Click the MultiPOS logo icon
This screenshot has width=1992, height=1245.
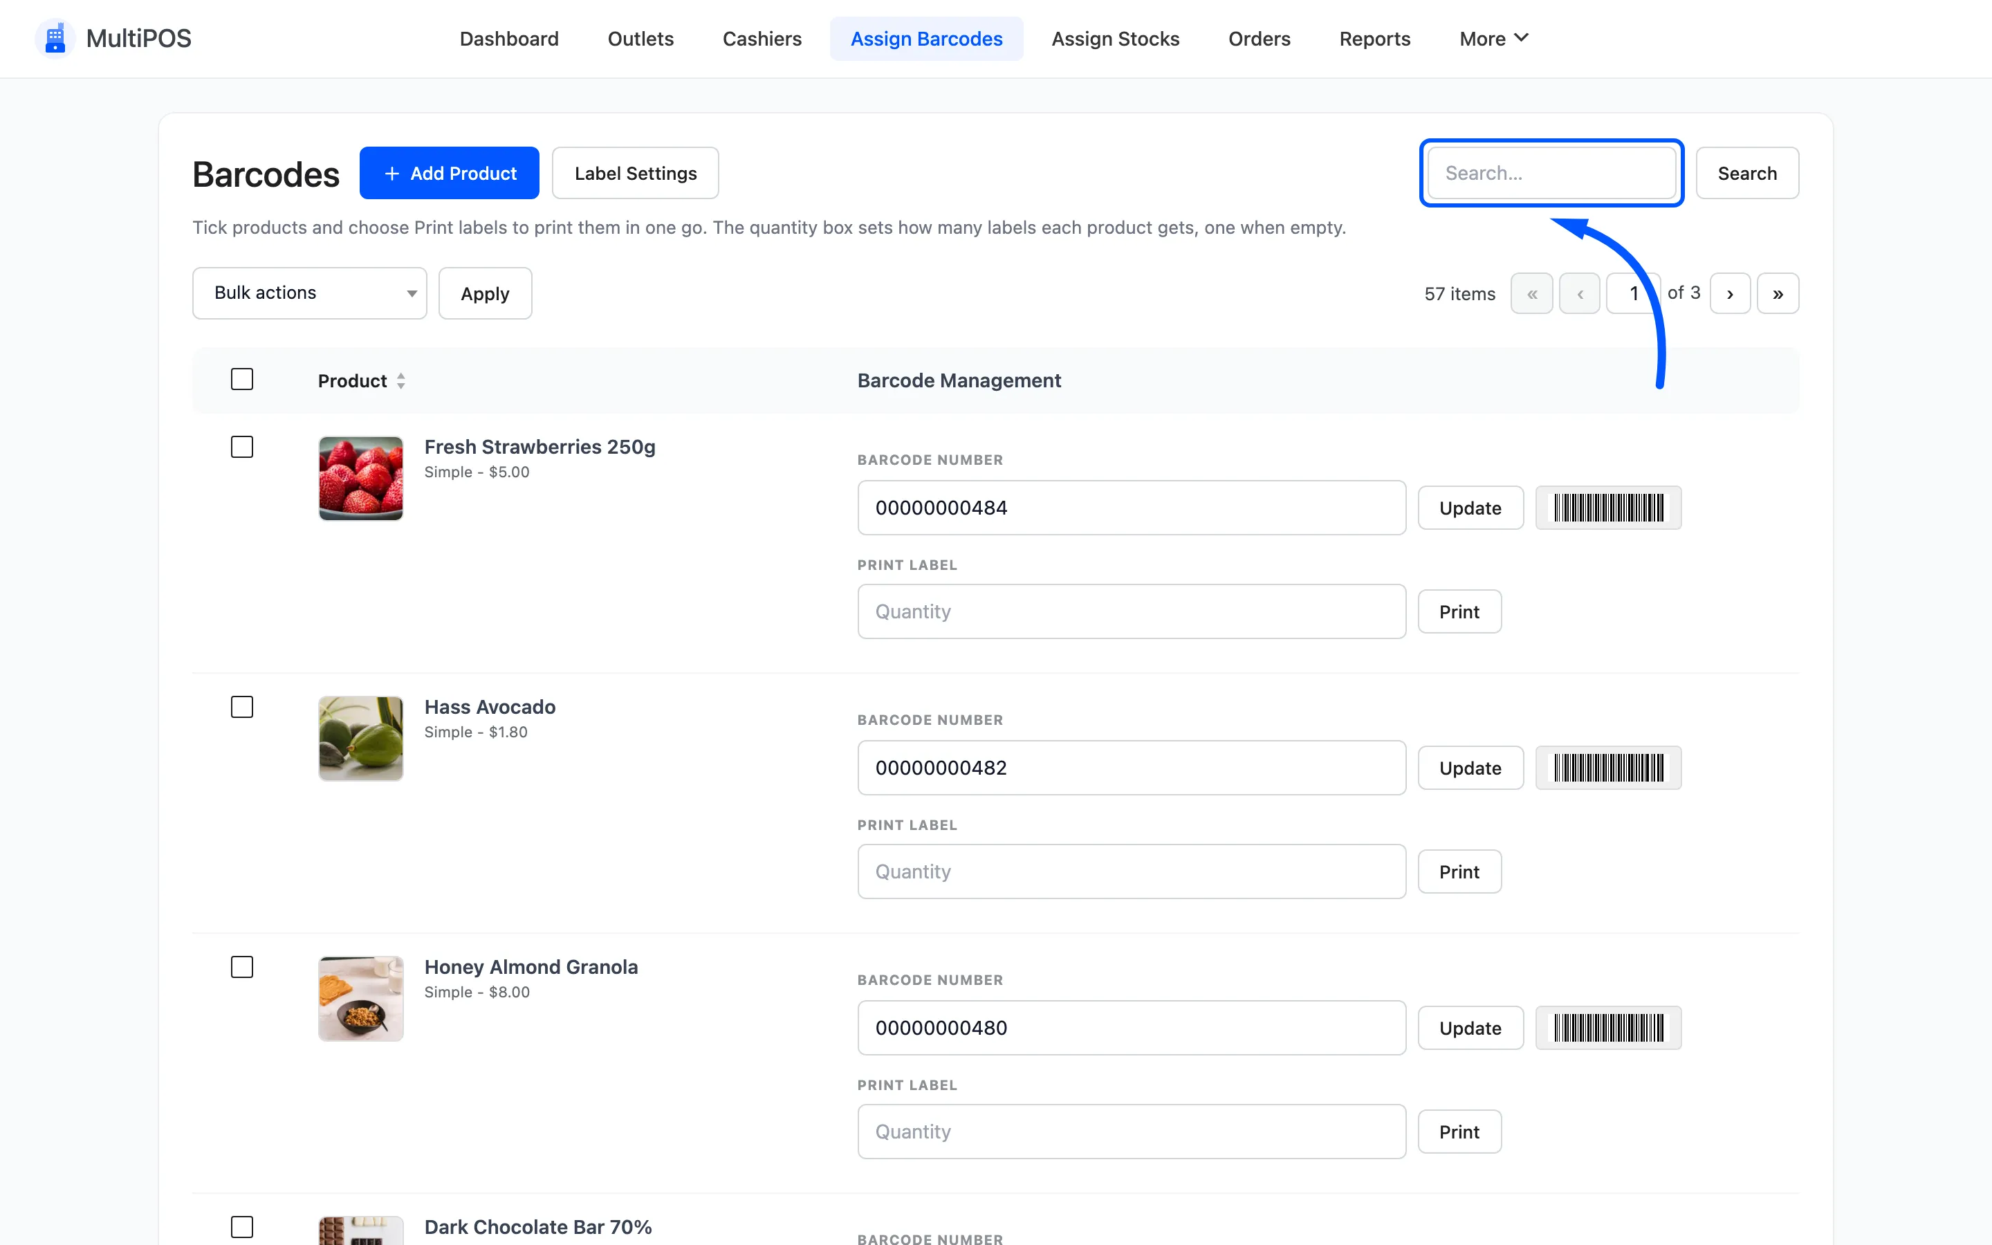(55, 38)
